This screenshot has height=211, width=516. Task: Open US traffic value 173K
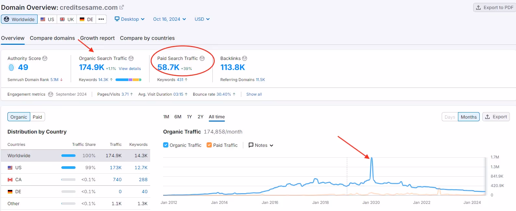tap(115, 168)
